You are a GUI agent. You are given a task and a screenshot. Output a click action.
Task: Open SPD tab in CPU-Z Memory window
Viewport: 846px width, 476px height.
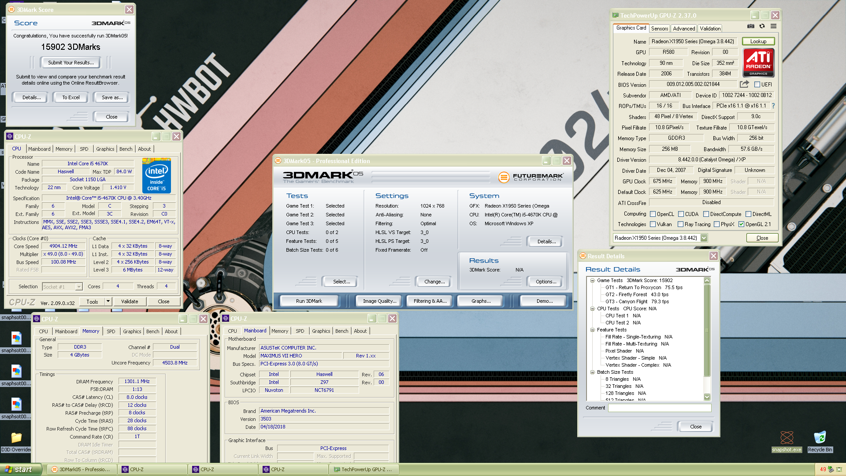pyautogui.click(x=111, y=331)
